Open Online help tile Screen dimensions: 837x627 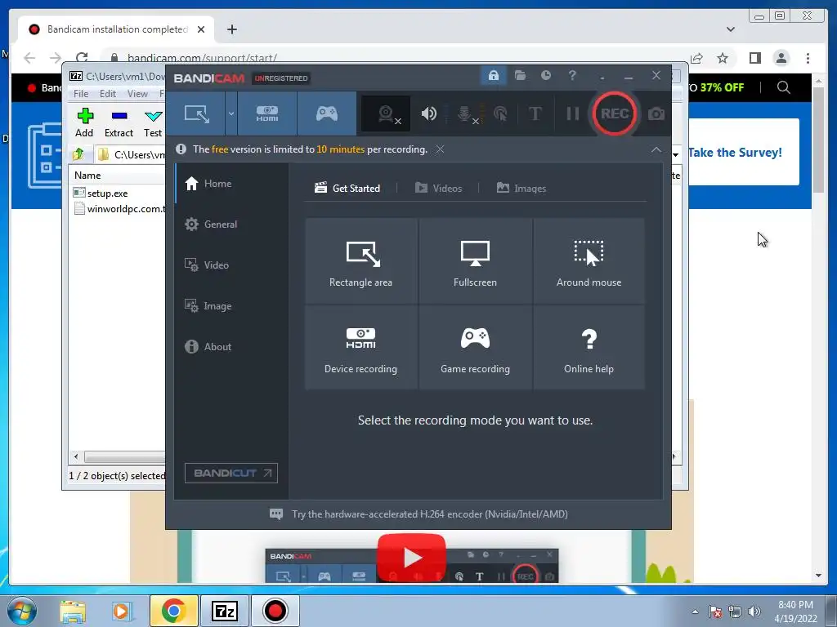click(x=589, y=347)
